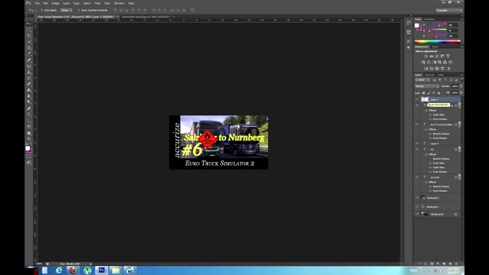Add a Brightness/Contrast adjustment

coord(426,56)
